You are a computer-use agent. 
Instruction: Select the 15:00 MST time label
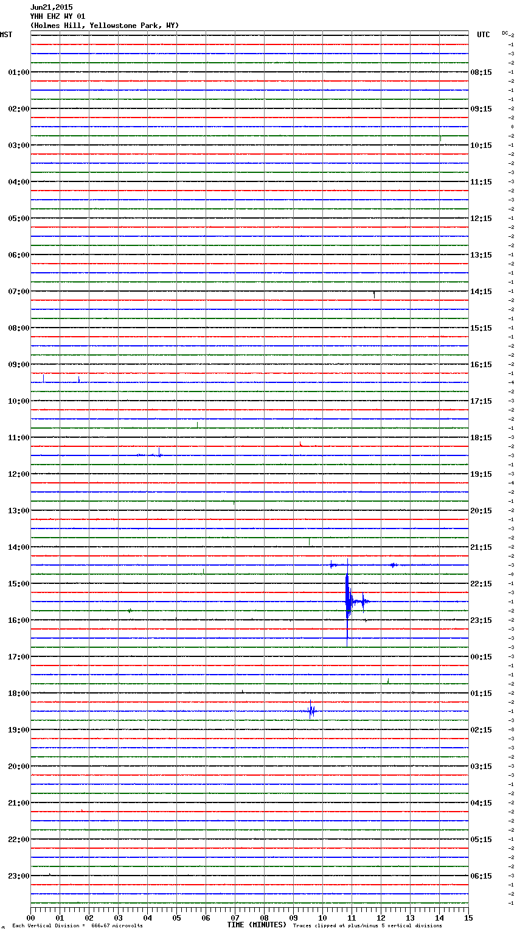18,584
